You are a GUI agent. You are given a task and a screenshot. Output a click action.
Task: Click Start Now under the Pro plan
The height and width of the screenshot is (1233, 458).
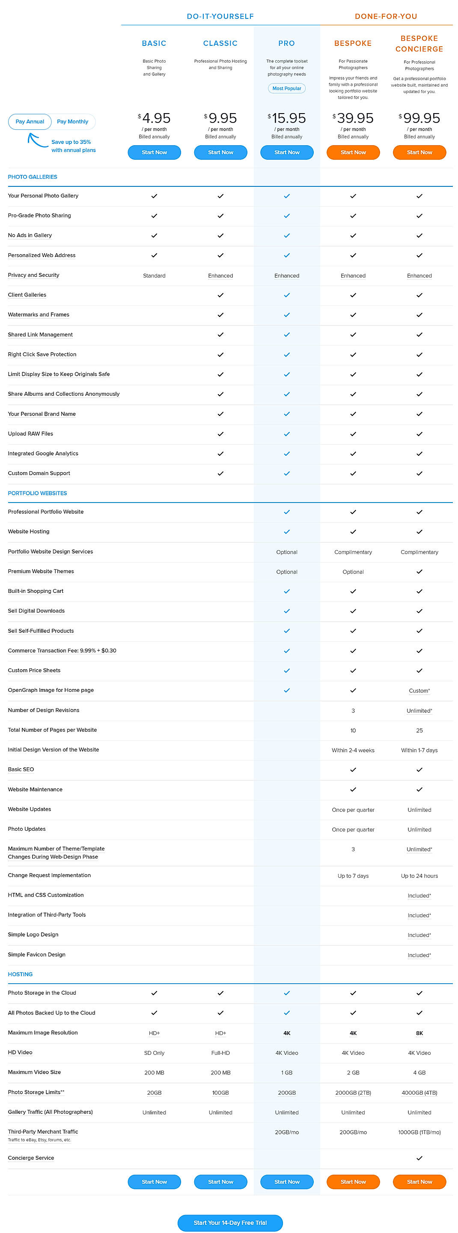[287, 152]
